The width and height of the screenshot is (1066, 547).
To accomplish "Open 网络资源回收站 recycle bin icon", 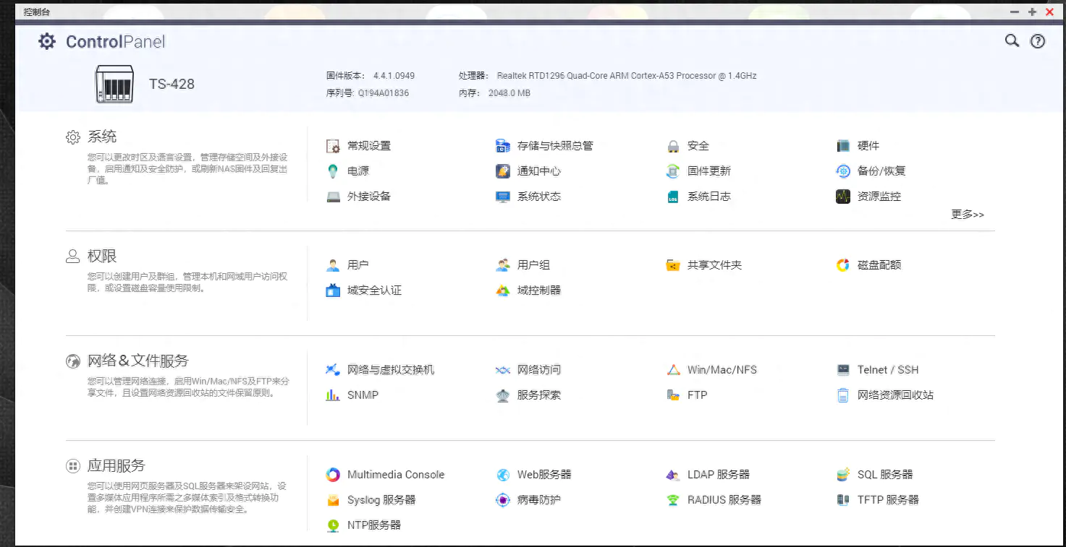I will point(843,395).
